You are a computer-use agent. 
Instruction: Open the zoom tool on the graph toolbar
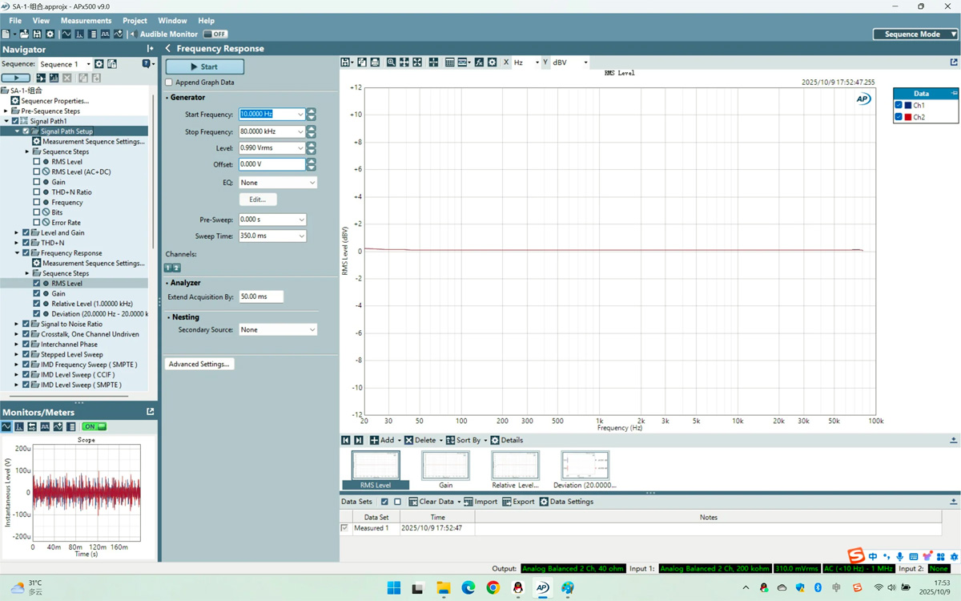coord(391,62)
